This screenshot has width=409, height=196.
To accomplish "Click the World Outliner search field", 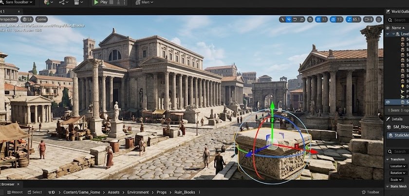I will coord(398,20).
